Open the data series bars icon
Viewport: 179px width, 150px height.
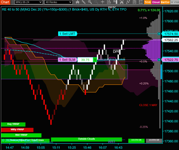pos(122,2)
